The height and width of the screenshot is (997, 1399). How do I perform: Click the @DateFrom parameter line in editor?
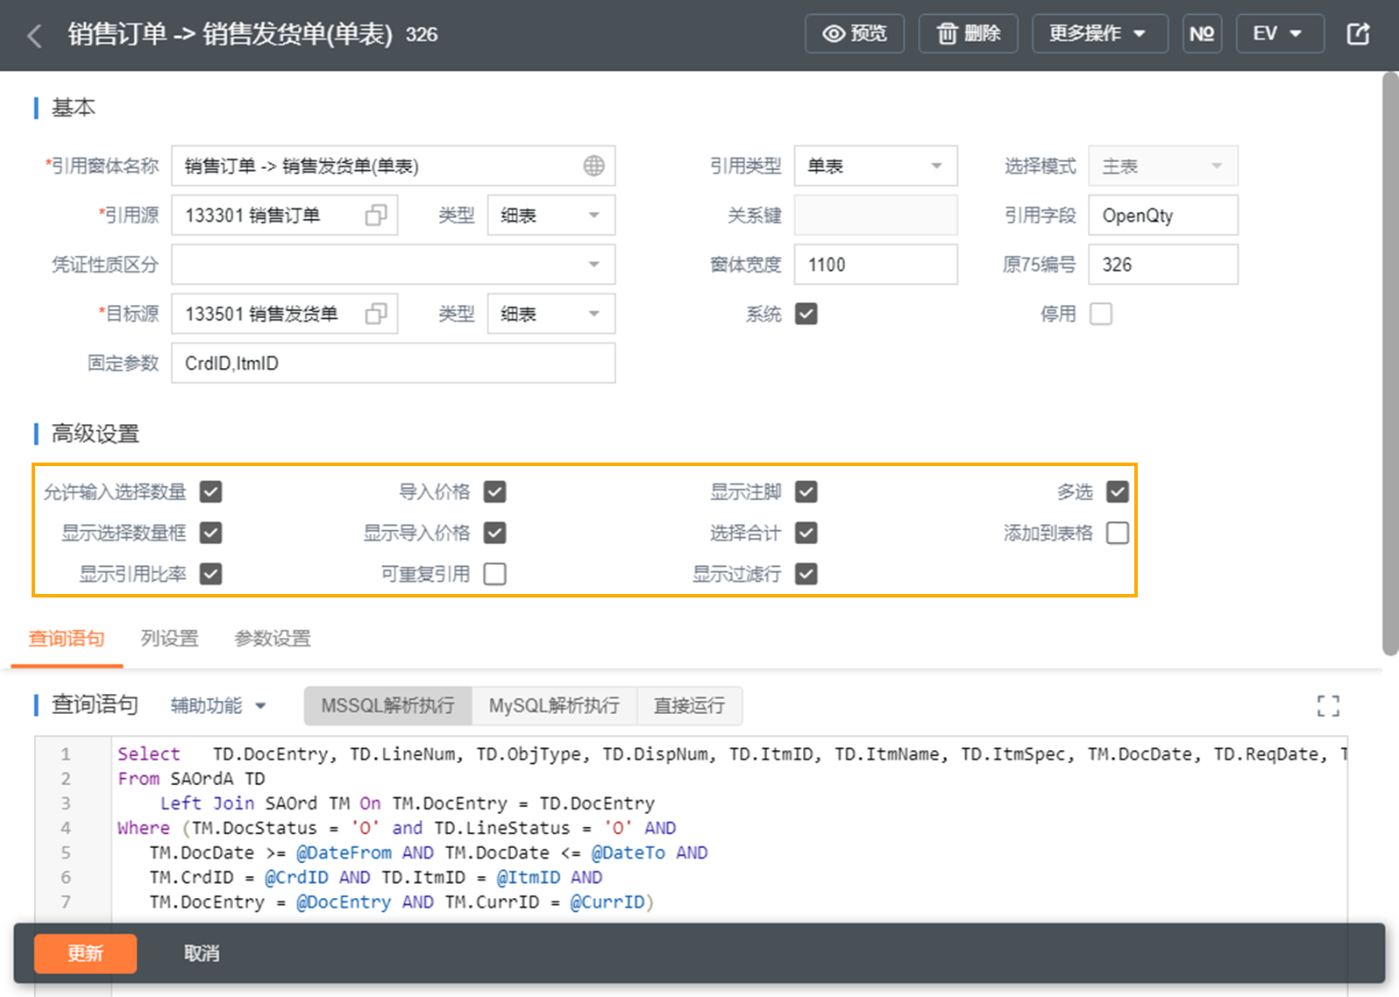click(429, 852)
